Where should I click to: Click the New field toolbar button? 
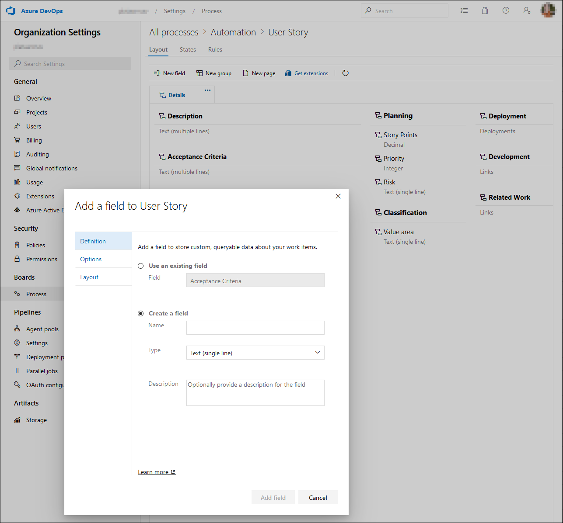[x=169, y=73]
